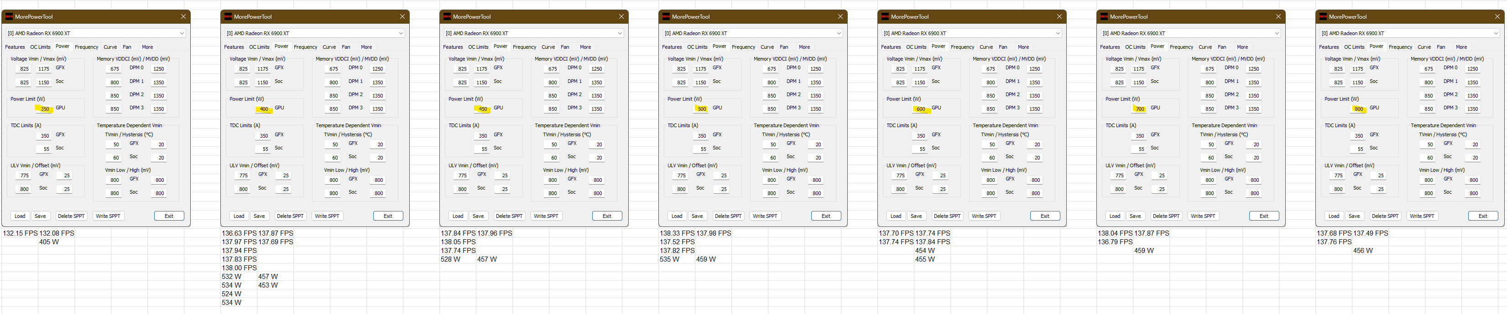1507x314 pixels.
Task: Click the 456 W reading
Action: [1363, 250]
